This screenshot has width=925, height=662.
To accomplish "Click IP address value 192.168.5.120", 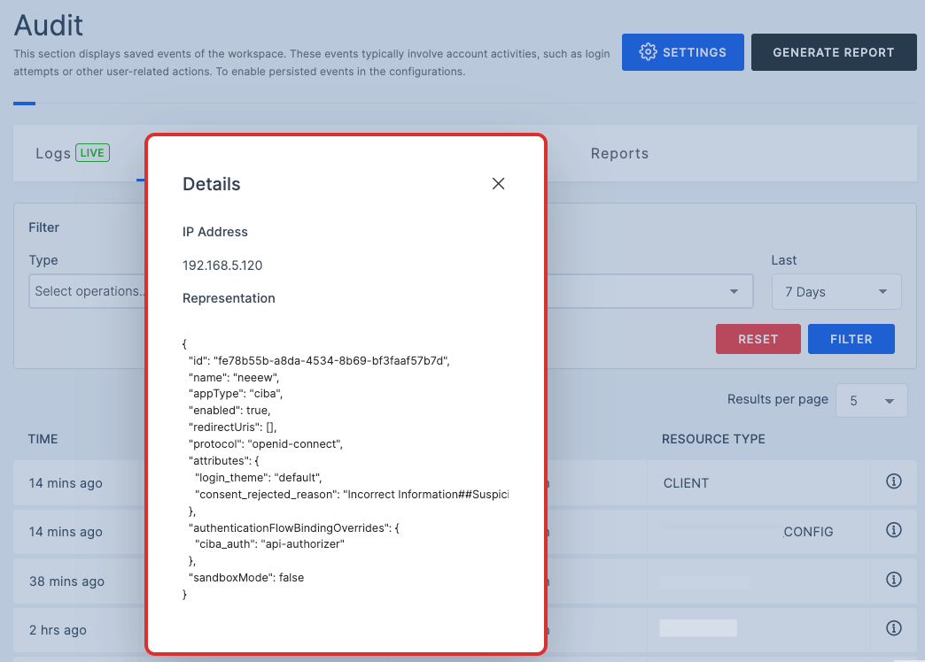I will pos(222,266).
